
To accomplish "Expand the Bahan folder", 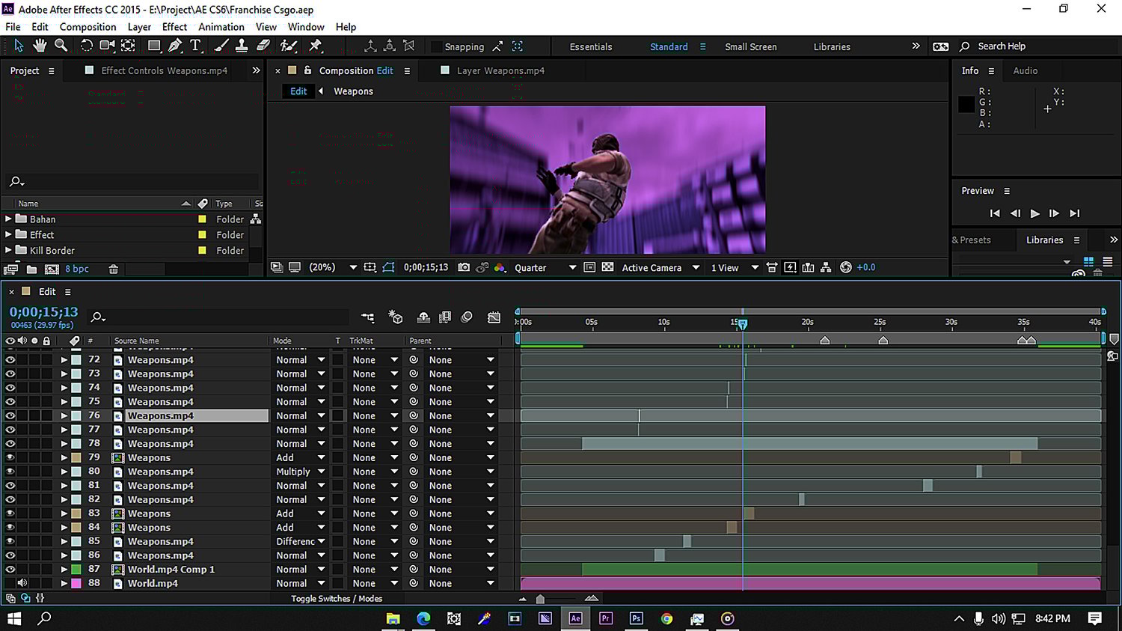I will [x=9, y=219].
